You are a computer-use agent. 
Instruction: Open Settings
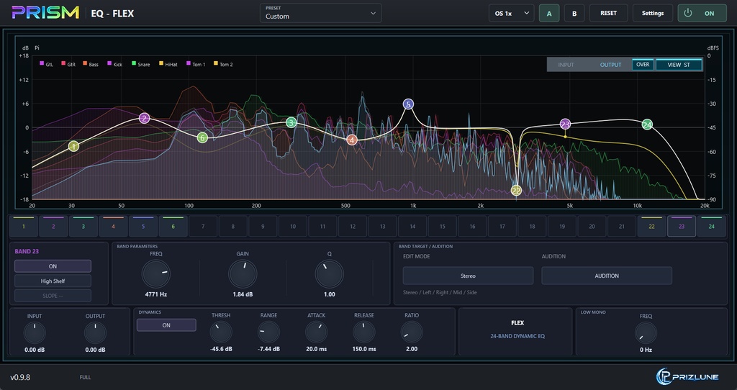(x=652, y=13)
